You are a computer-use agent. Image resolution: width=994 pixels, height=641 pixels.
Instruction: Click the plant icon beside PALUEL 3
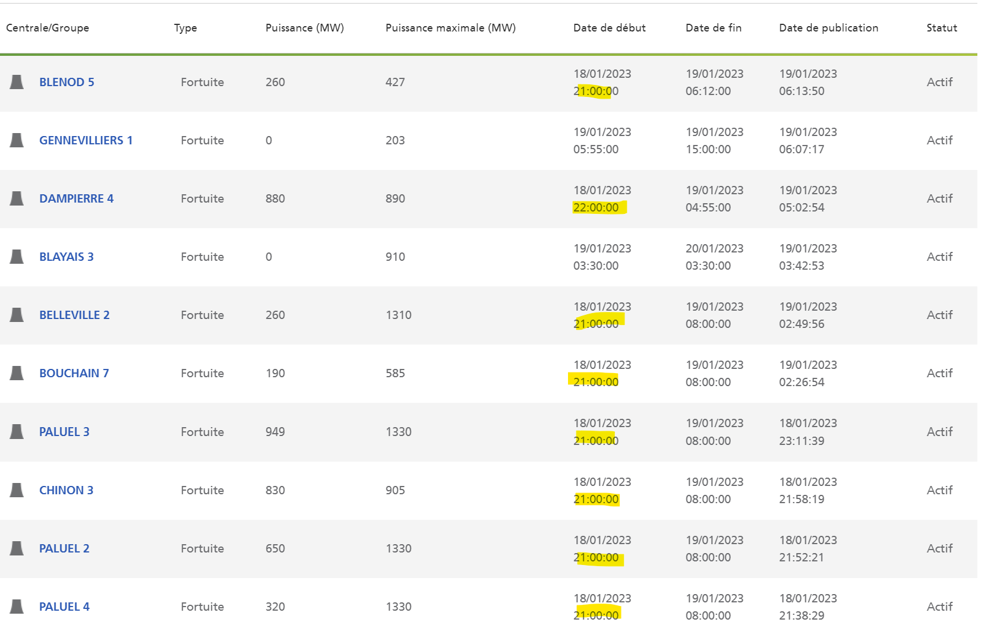[17, 432]
